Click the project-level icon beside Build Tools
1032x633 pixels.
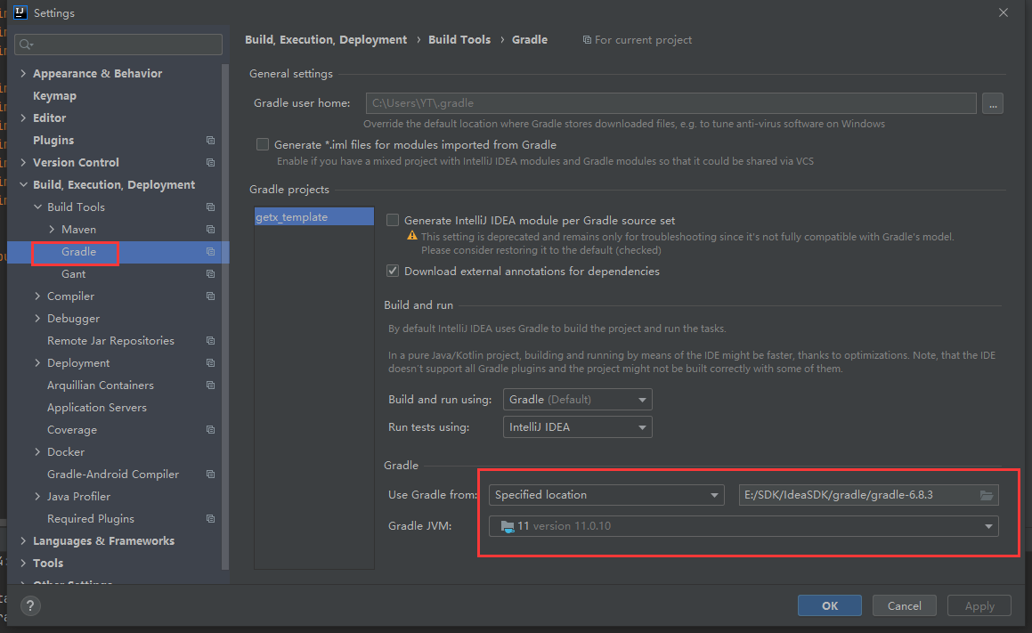(x=211, y=207)
